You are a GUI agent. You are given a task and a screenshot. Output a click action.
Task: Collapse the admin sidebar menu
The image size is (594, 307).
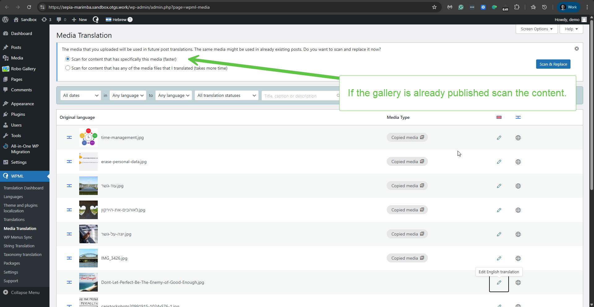point(25,292)
